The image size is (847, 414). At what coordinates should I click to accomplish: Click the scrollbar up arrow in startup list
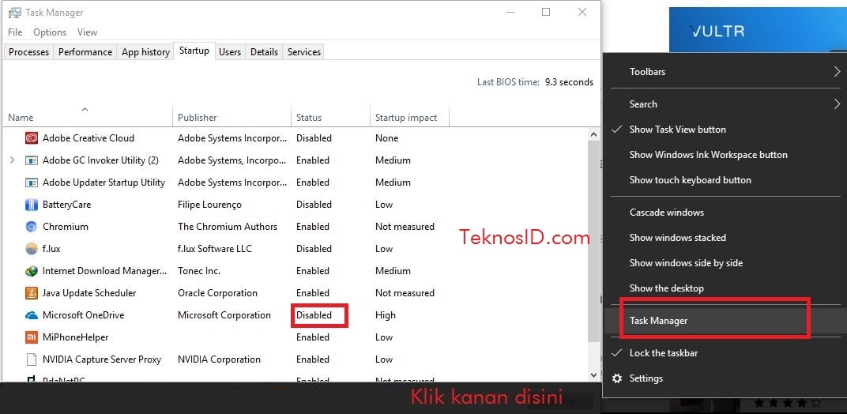[593, 134]
